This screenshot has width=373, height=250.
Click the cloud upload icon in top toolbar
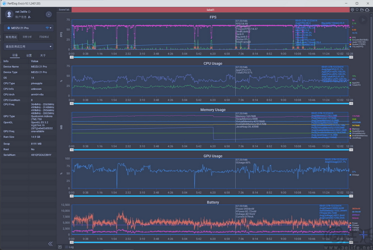click(x=368, y=10)
